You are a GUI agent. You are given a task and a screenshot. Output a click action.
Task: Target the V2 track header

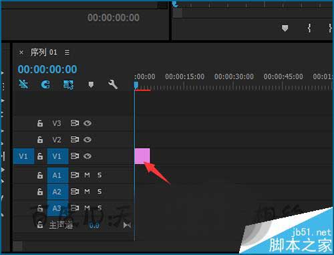pyautogui.click(x=57, y=140)
